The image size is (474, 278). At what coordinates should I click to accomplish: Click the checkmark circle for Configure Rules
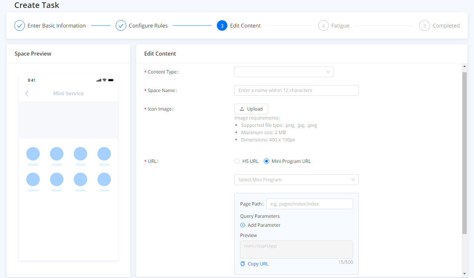(x=121, y=25)
